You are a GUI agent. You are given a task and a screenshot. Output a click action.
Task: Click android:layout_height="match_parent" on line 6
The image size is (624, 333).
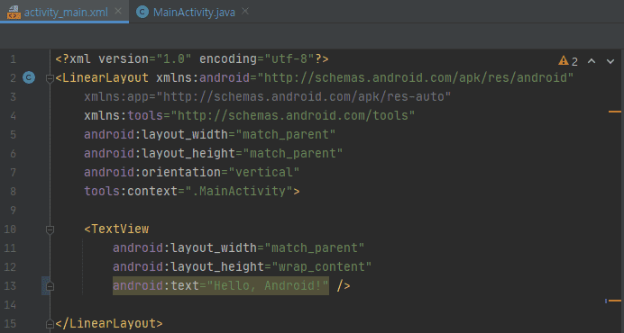(214, 153)
